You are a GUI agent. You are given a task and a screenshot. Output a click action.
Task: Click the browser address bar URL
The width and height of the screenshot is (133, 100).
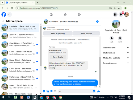click(x=39, y=8)
